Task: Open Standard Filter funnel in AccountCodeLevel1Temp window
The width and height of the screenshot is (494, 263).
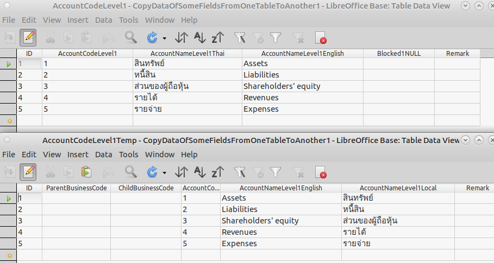Action: (276, 172)
